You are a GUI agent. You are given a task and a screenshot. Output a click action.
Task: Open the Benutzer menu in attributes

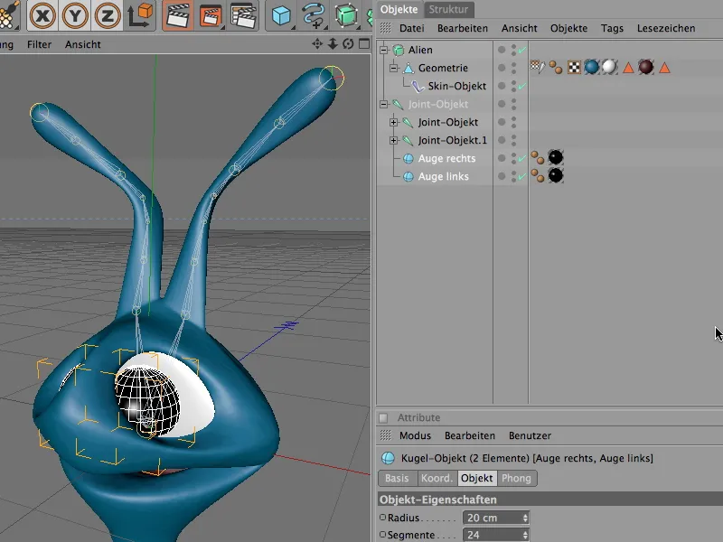[530, 435]
